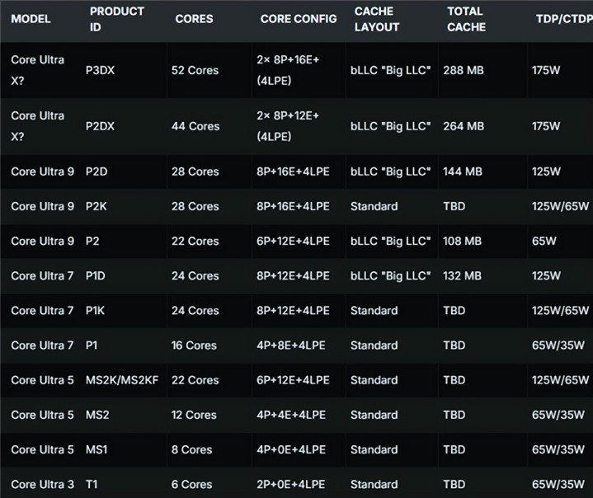
Task: Select the CORES column header
Action: coord(195,19)
